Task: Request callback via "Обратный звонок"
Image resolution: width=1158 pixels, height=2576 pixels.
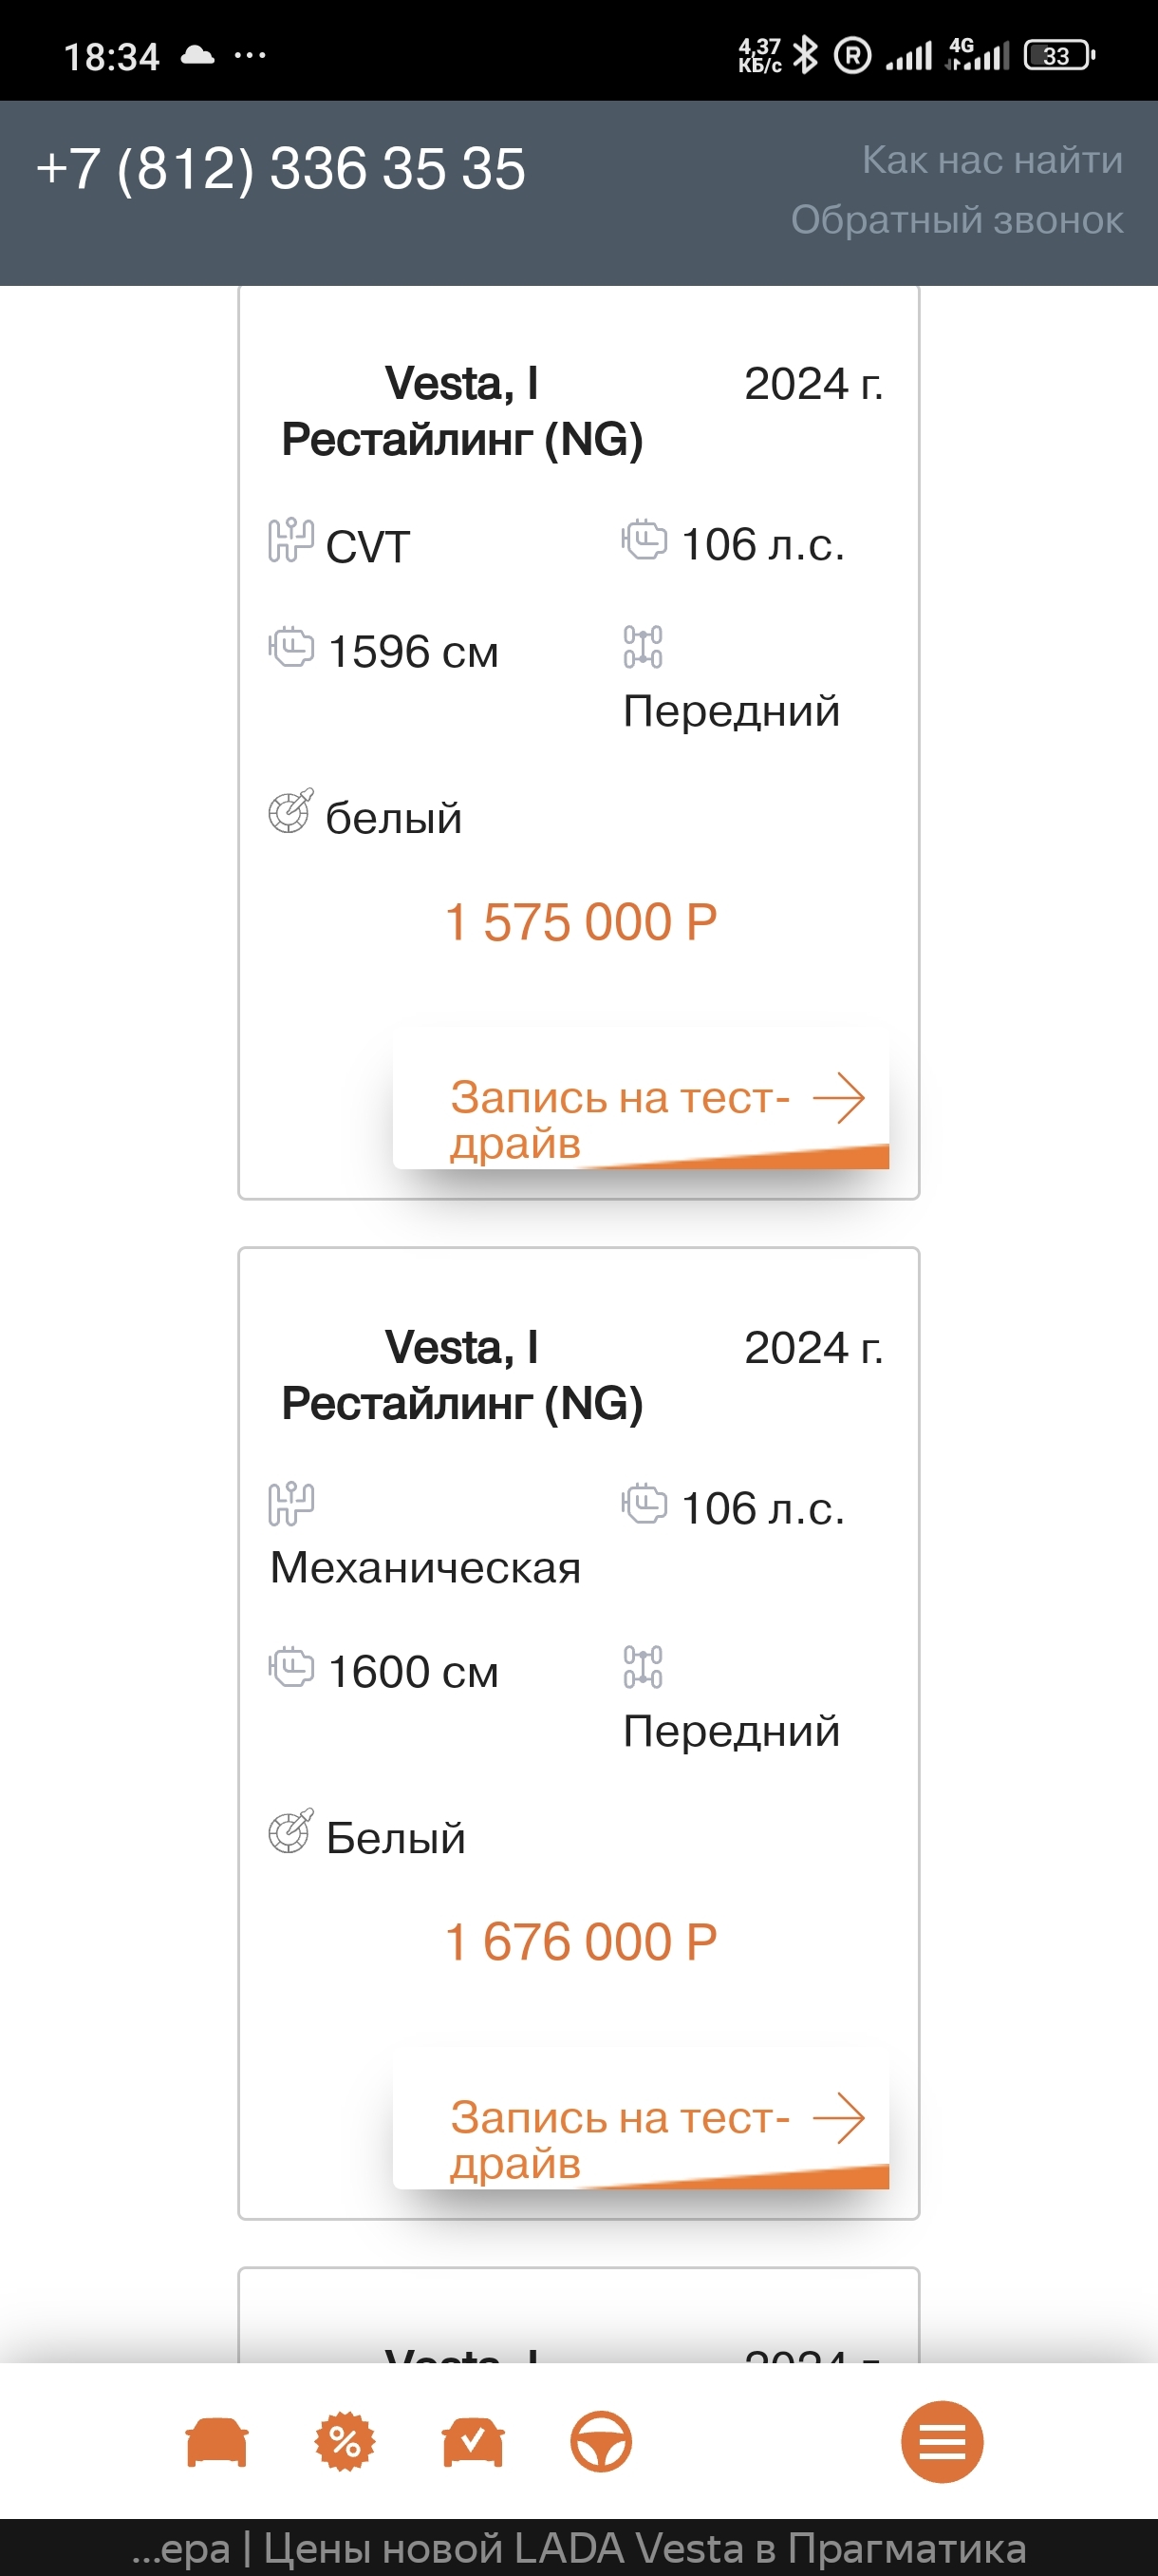Action: [956, 220]
